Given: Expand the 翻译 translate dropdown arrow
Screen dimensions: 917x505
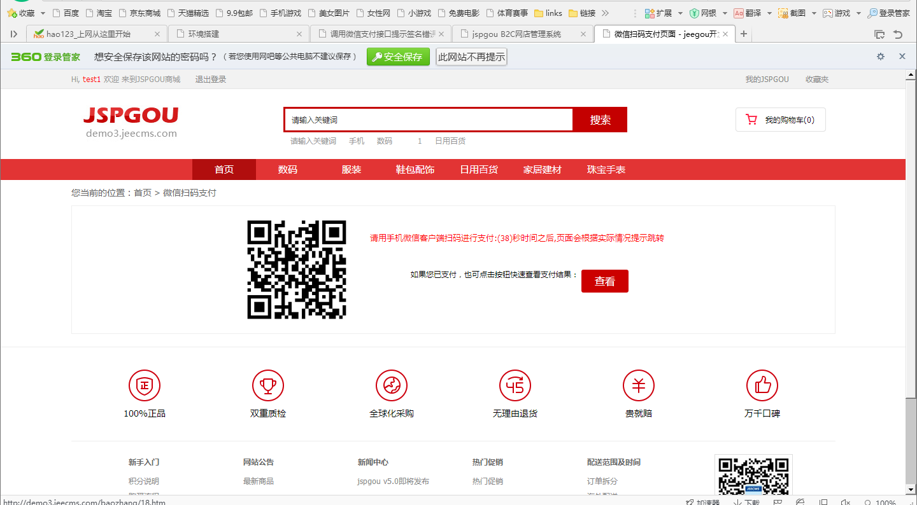Looking at the screenshot, I should point(769,13).
